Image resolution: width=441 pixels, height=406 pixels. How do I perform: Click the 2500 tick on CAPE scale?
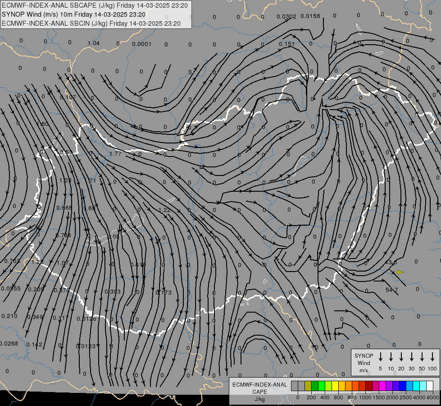[x=406, y=397]
